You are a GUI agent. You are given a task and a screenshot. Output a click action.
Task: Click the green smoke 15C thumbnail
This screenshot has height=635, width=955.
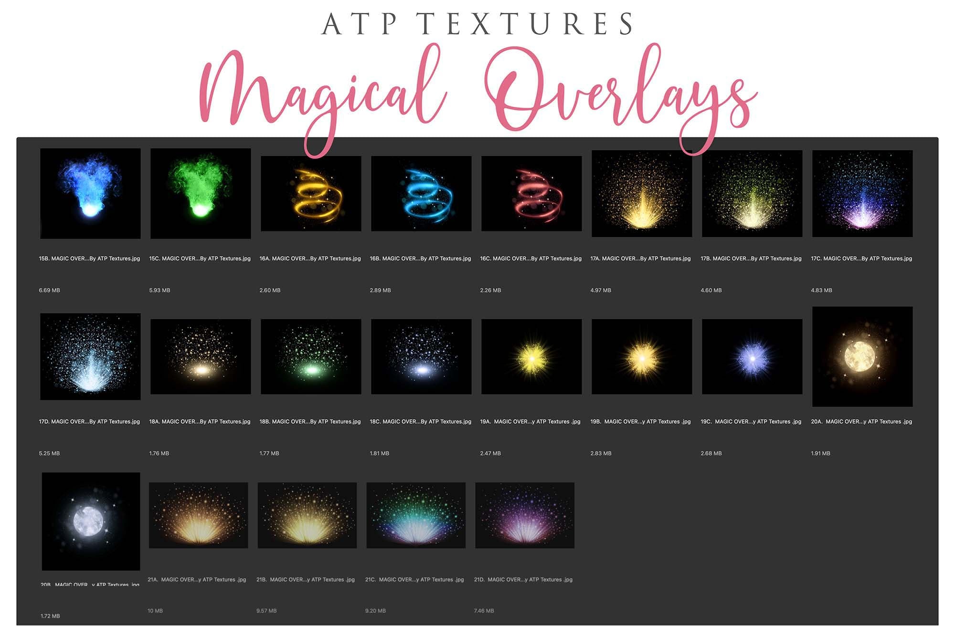pyautogui.click(x=201, y=193)
